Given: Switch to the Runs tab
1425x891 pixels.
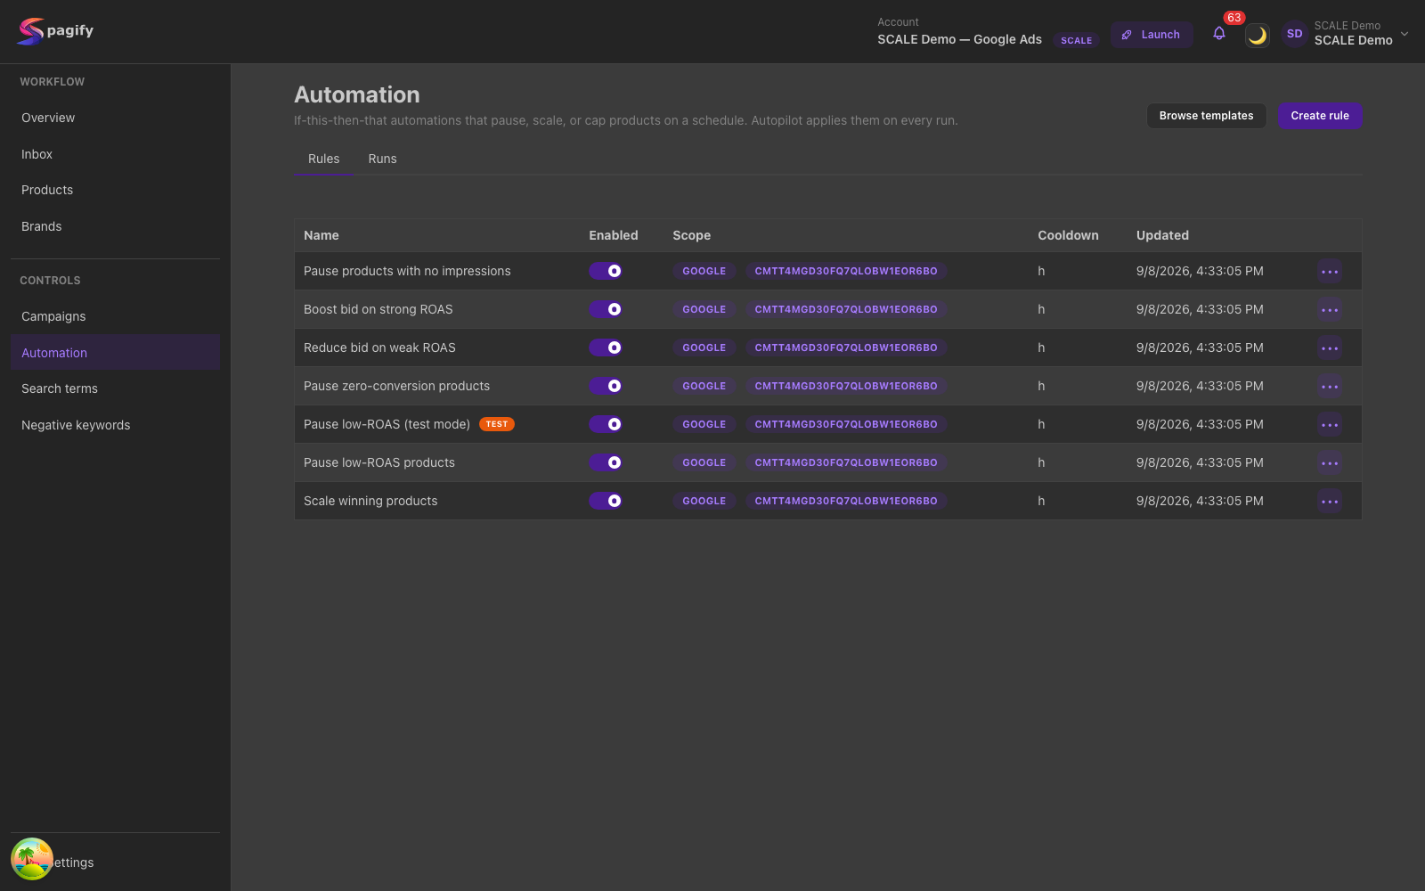Looking at the screenshot, I should 382,159.
